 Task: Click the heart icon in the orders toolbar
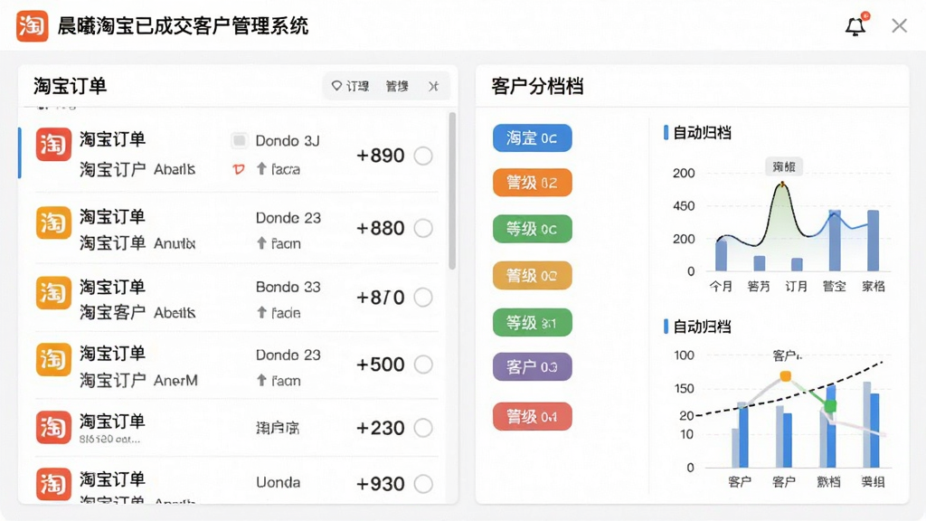pos(336,86)
